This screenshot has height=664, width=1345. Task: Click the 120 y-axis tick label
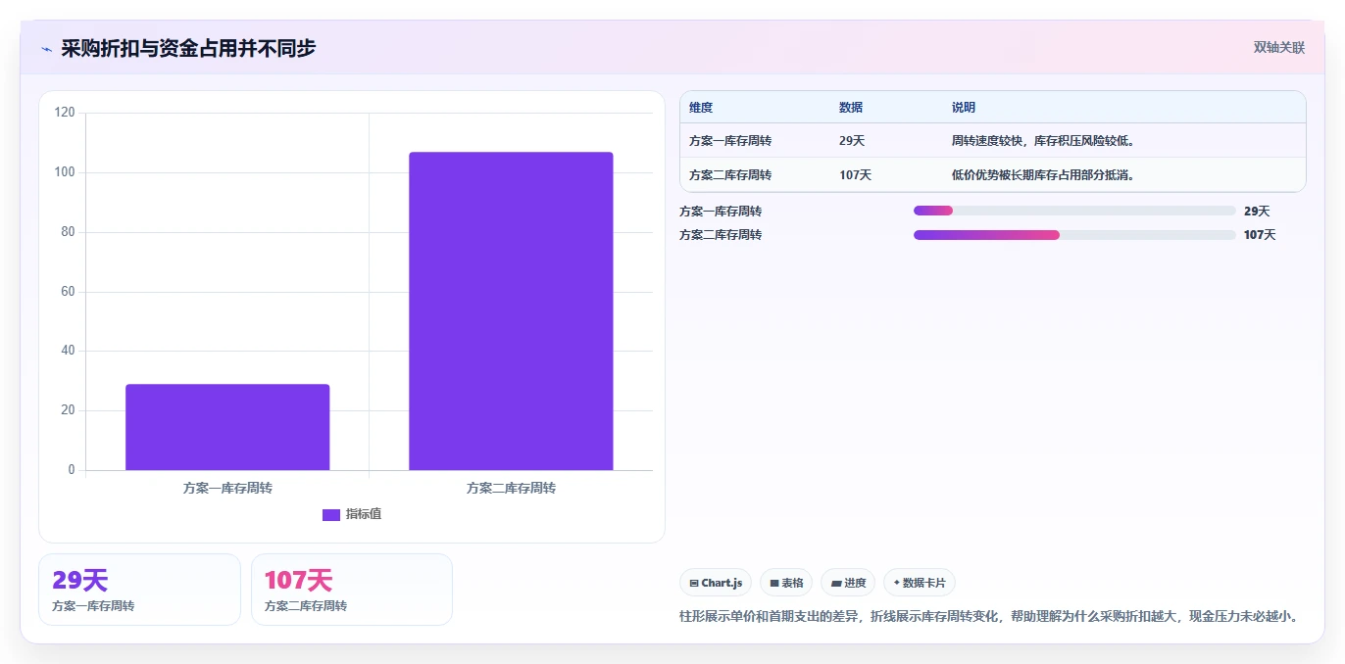click(65, 113)
